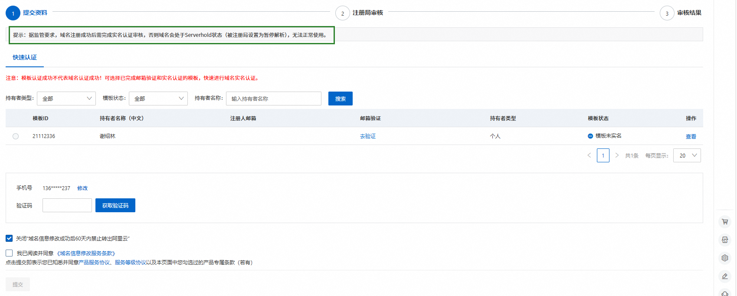Screen dimensions: 737x296
Task: Go to next page arrow in pagination
Action: click(617, 155)
